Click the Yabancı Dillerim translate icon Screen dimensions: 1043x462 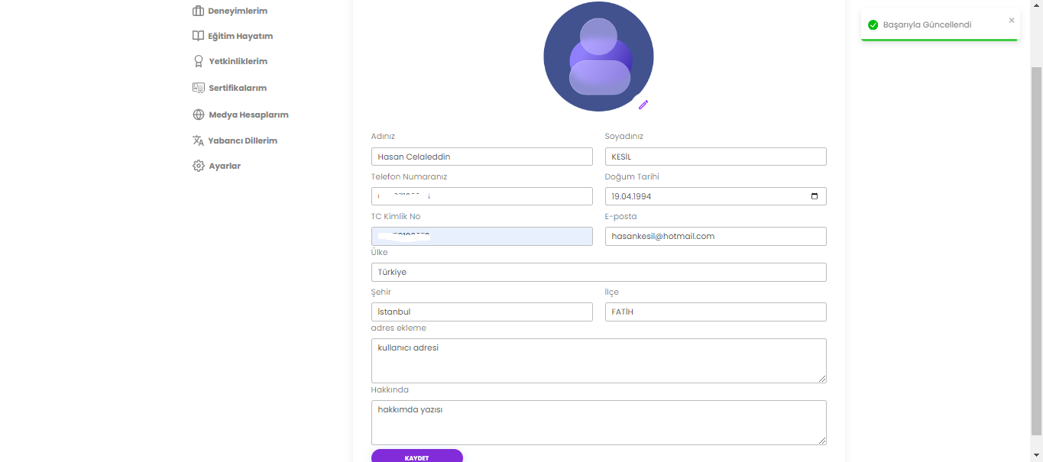pyautogui.click(x=199, y=141)
